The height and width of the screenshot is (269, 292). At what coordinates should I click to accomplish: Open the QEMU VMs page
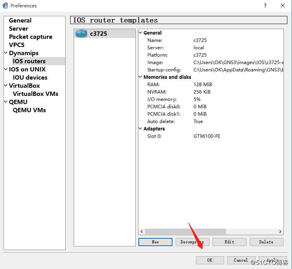coord(29,110)
